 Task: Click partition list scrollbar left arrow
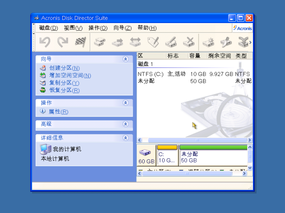[x=139, y=140]
